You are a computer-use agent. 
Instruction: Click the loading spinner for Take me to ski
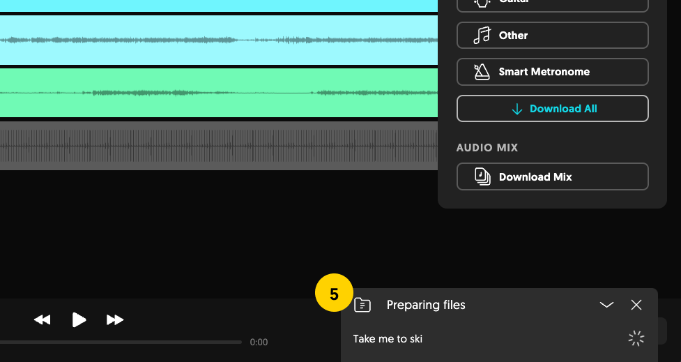tap(636, 338)
